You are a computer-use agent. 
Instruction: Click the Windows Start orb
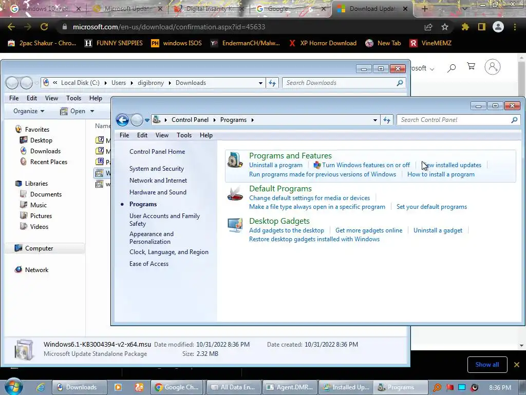13,387
